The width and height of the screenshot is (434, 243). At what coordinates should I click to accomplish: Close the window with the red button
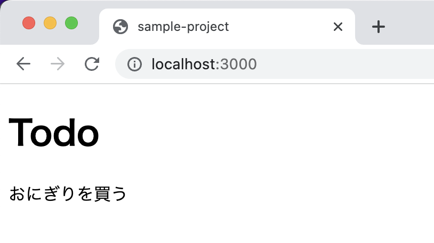[x=29, y=23]
